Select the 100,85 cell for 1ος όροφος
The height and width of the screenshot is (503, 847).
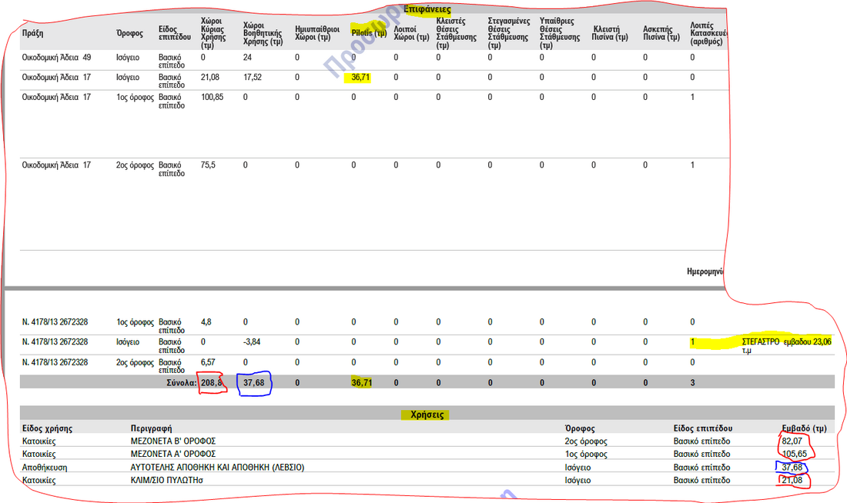pos(212,98)
